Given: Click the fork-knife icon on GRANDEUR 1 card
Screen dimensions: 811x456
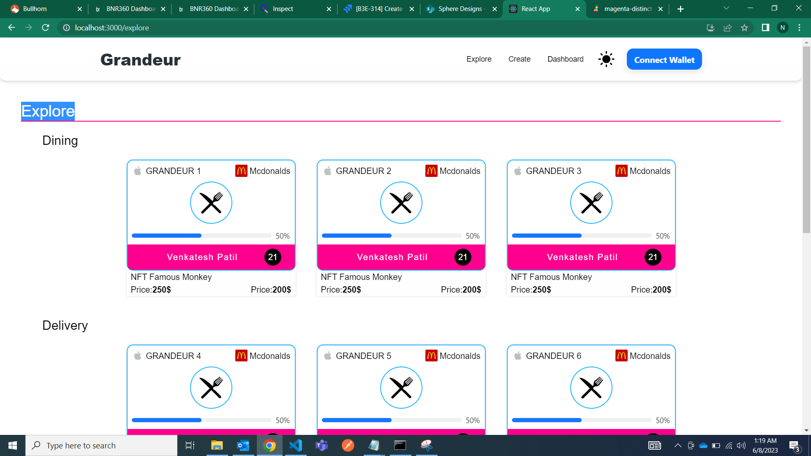Looking at the screenshot, I should [x=211, y=203].
